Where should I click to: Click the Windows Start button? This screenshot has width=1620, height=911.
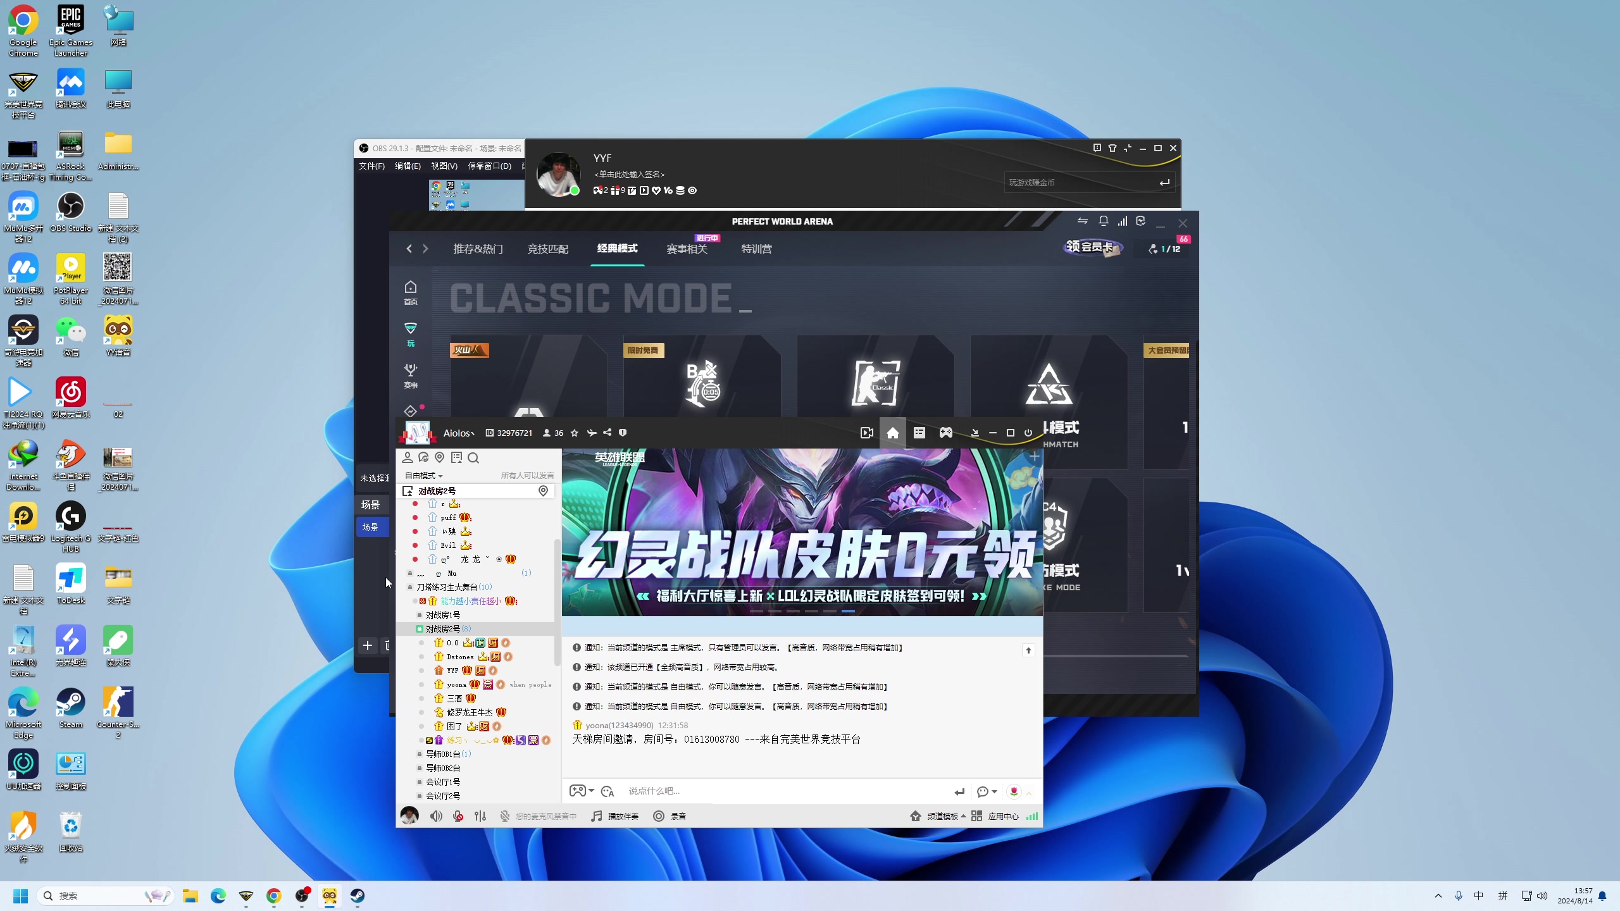click(21, 896)
